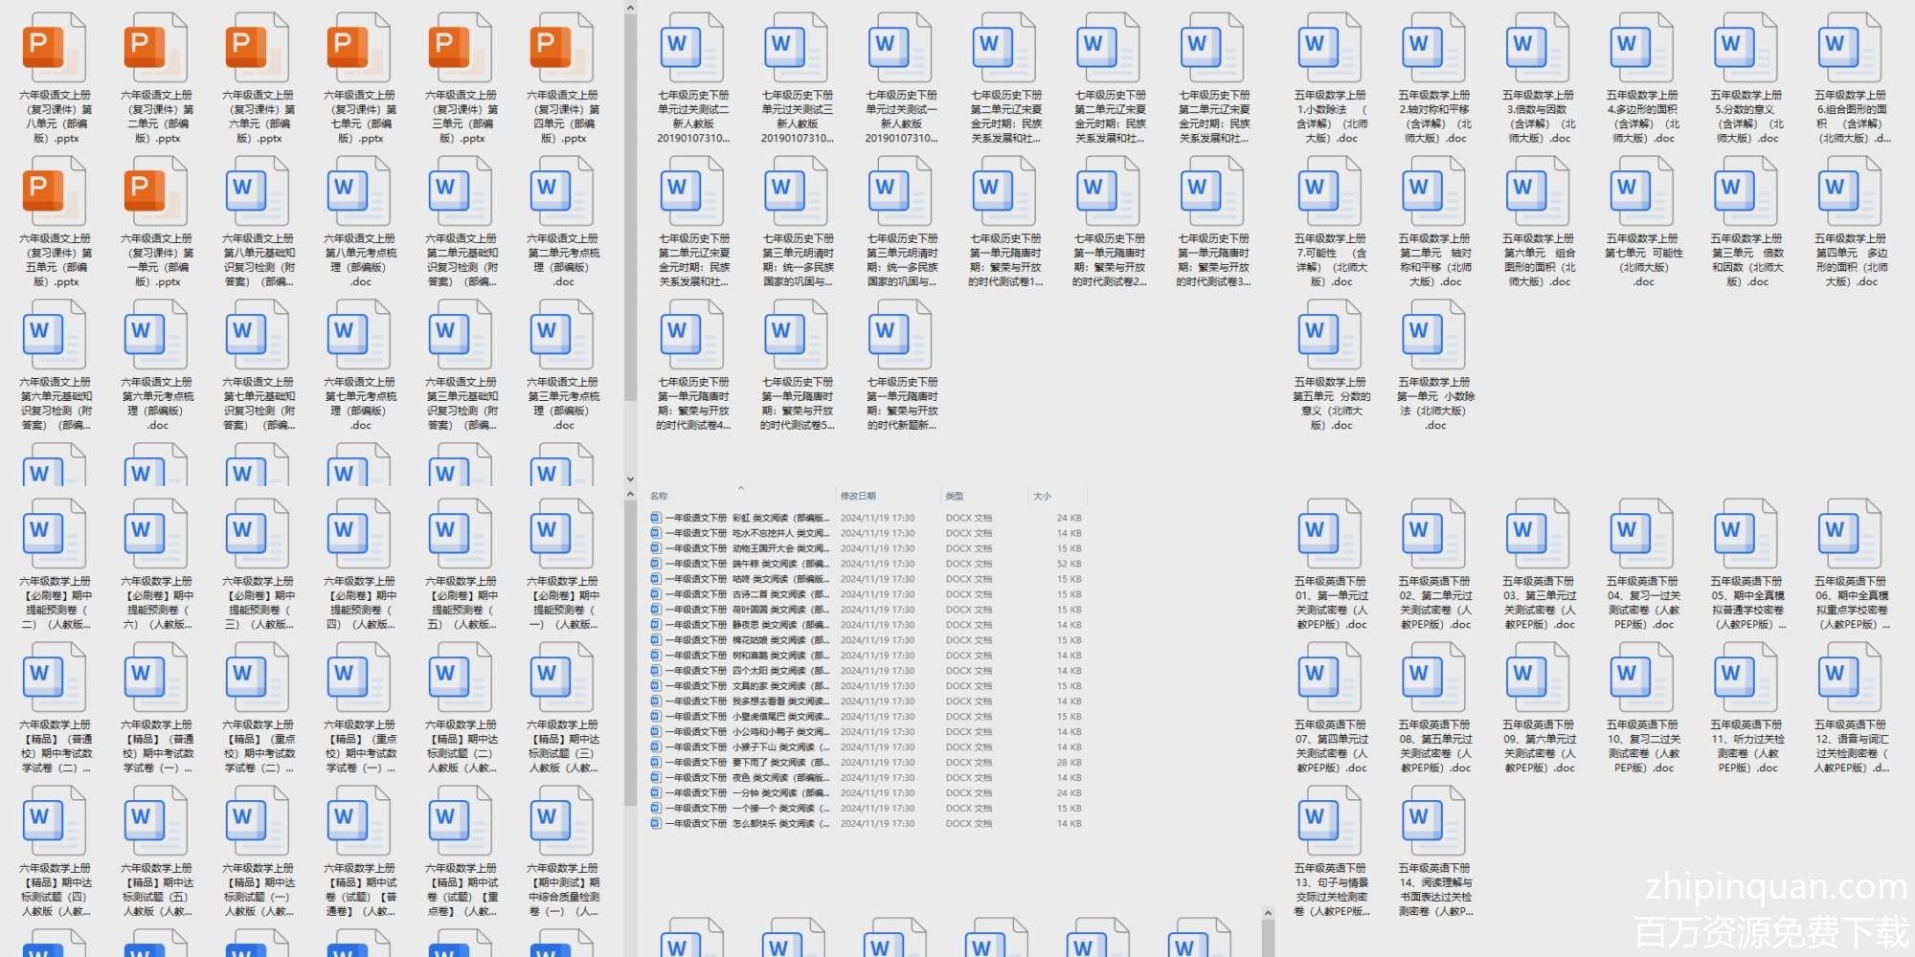Select 五年级数学上册 第七单元 可能性 document
The width and height of the screenshot is (1915, 957).
pyautogui.click(x=1642, y=191)
